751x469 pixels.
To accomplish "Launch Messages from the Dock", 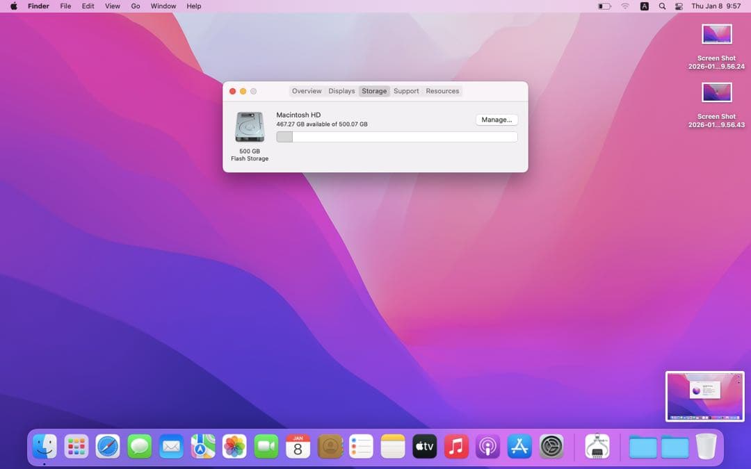I will point(140,447).
